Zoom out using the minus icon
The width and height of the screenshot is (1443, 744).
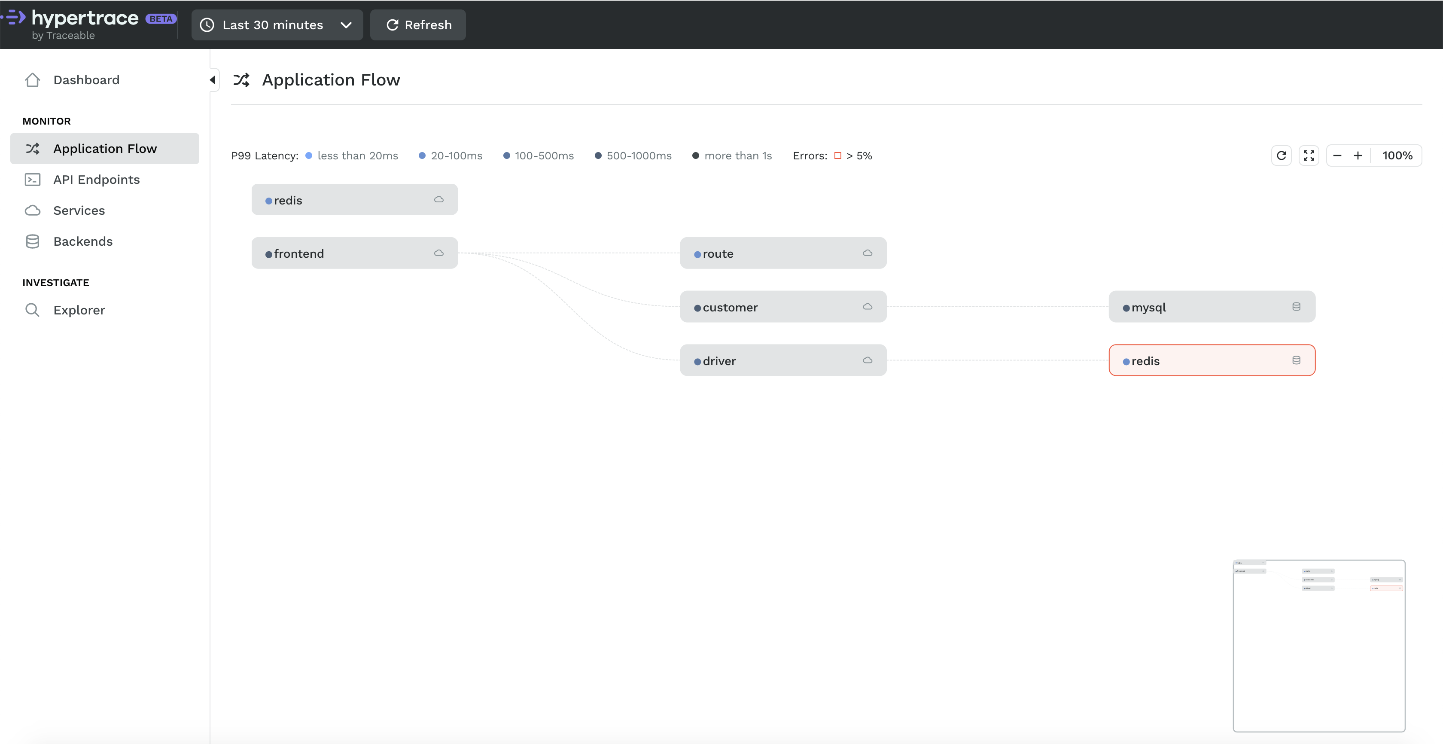pos(1337,156)
